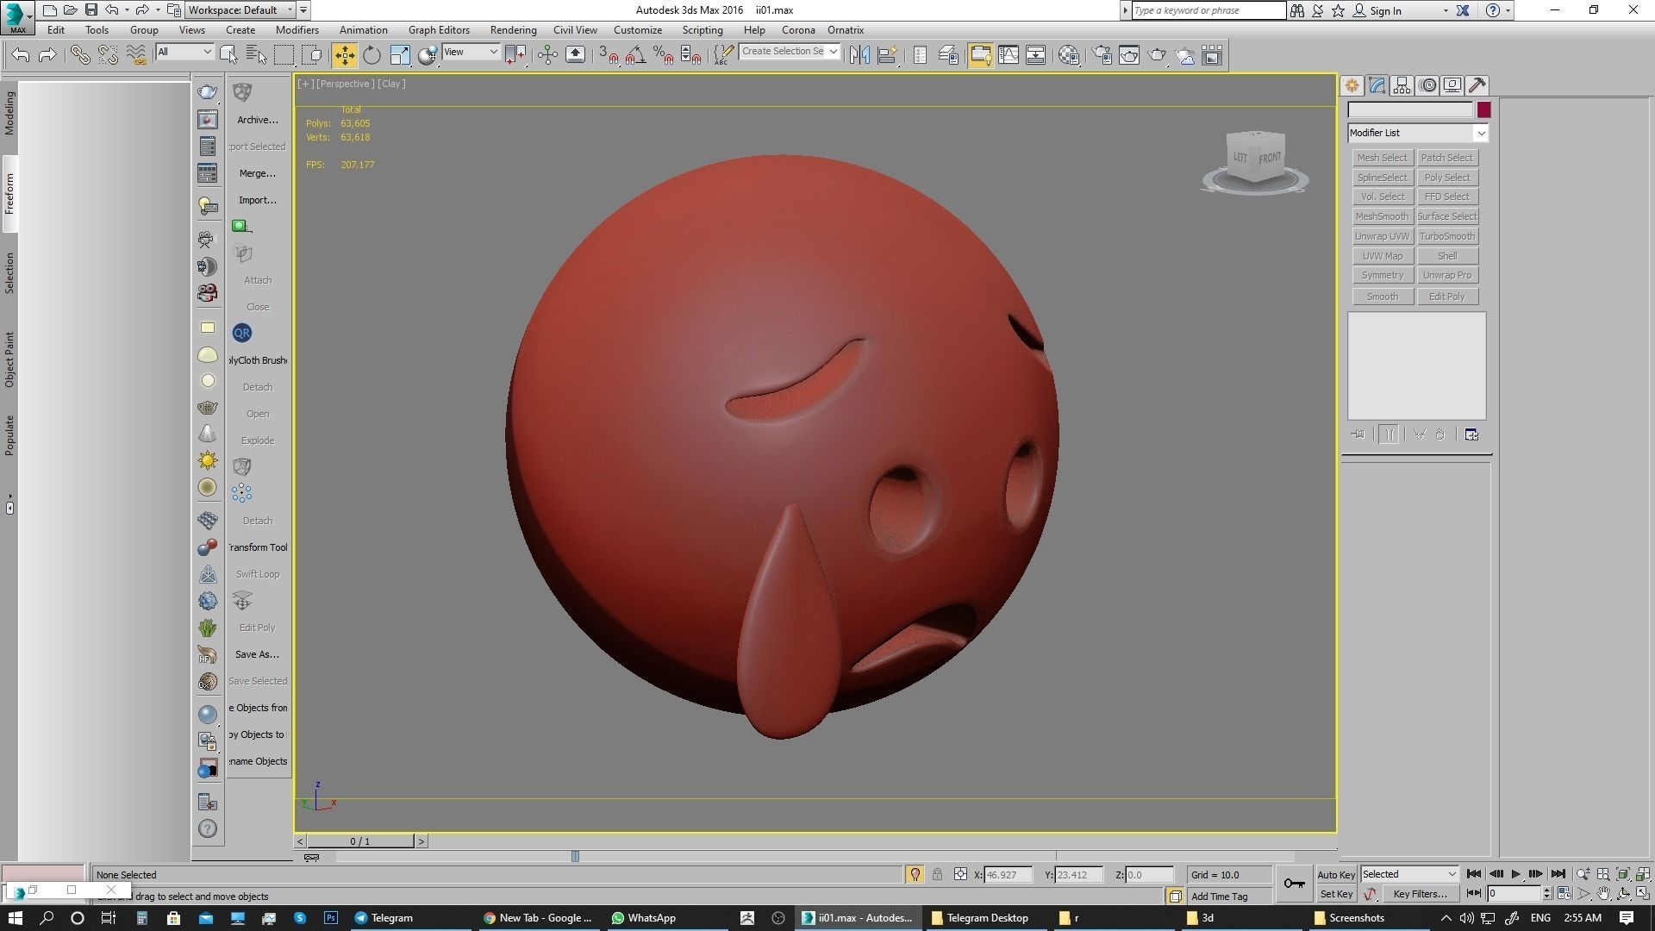The width and height of the screenshot is (1655, 931).
Task: Open the key filter Selected dropdown
Action: tap(1409, 874)
